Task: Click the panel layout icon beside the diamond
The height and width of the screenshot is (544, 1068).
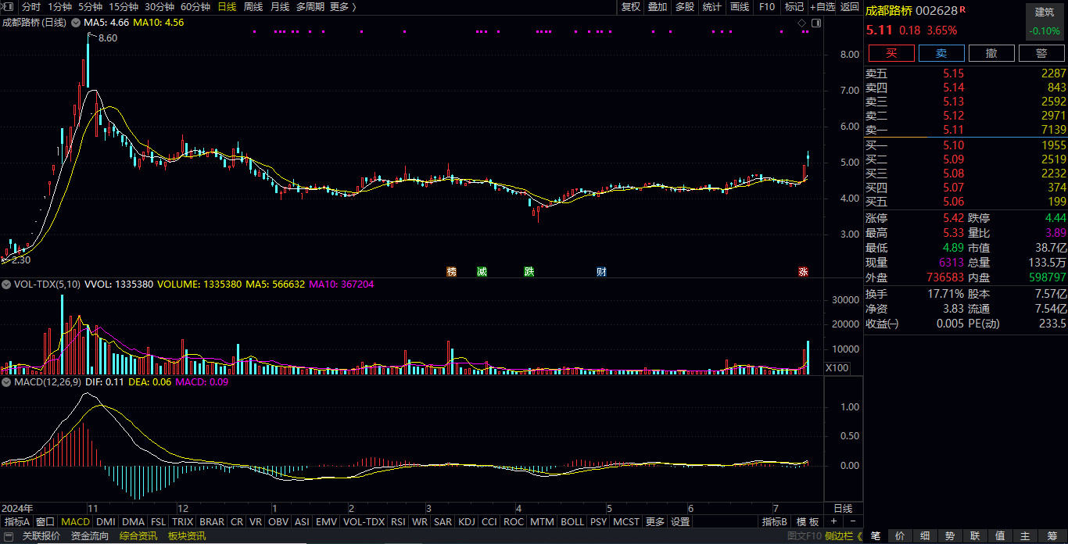Action: tap(816, 23)
